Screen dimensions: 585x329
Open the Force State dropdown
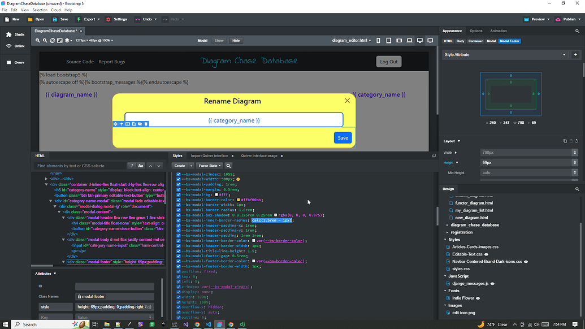(x=209, y=166)
